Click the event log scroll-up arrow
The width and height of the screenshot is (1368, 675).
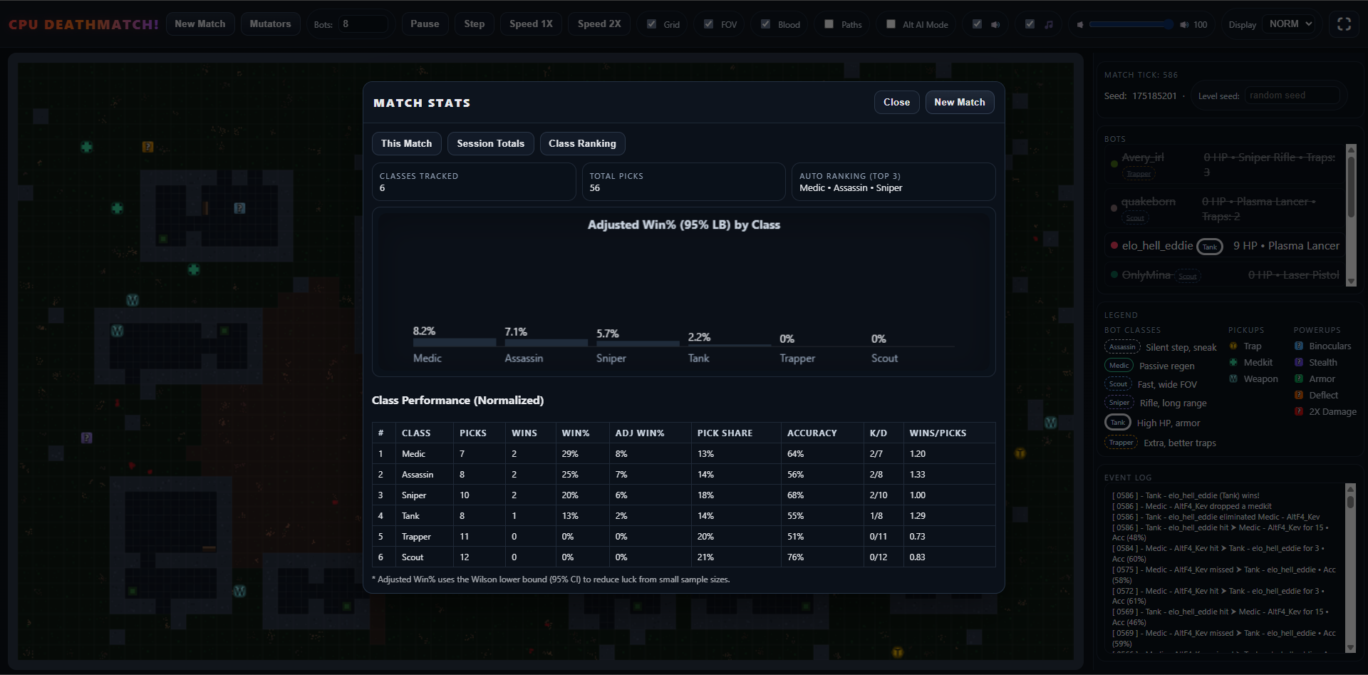[x=1350, y=488]
